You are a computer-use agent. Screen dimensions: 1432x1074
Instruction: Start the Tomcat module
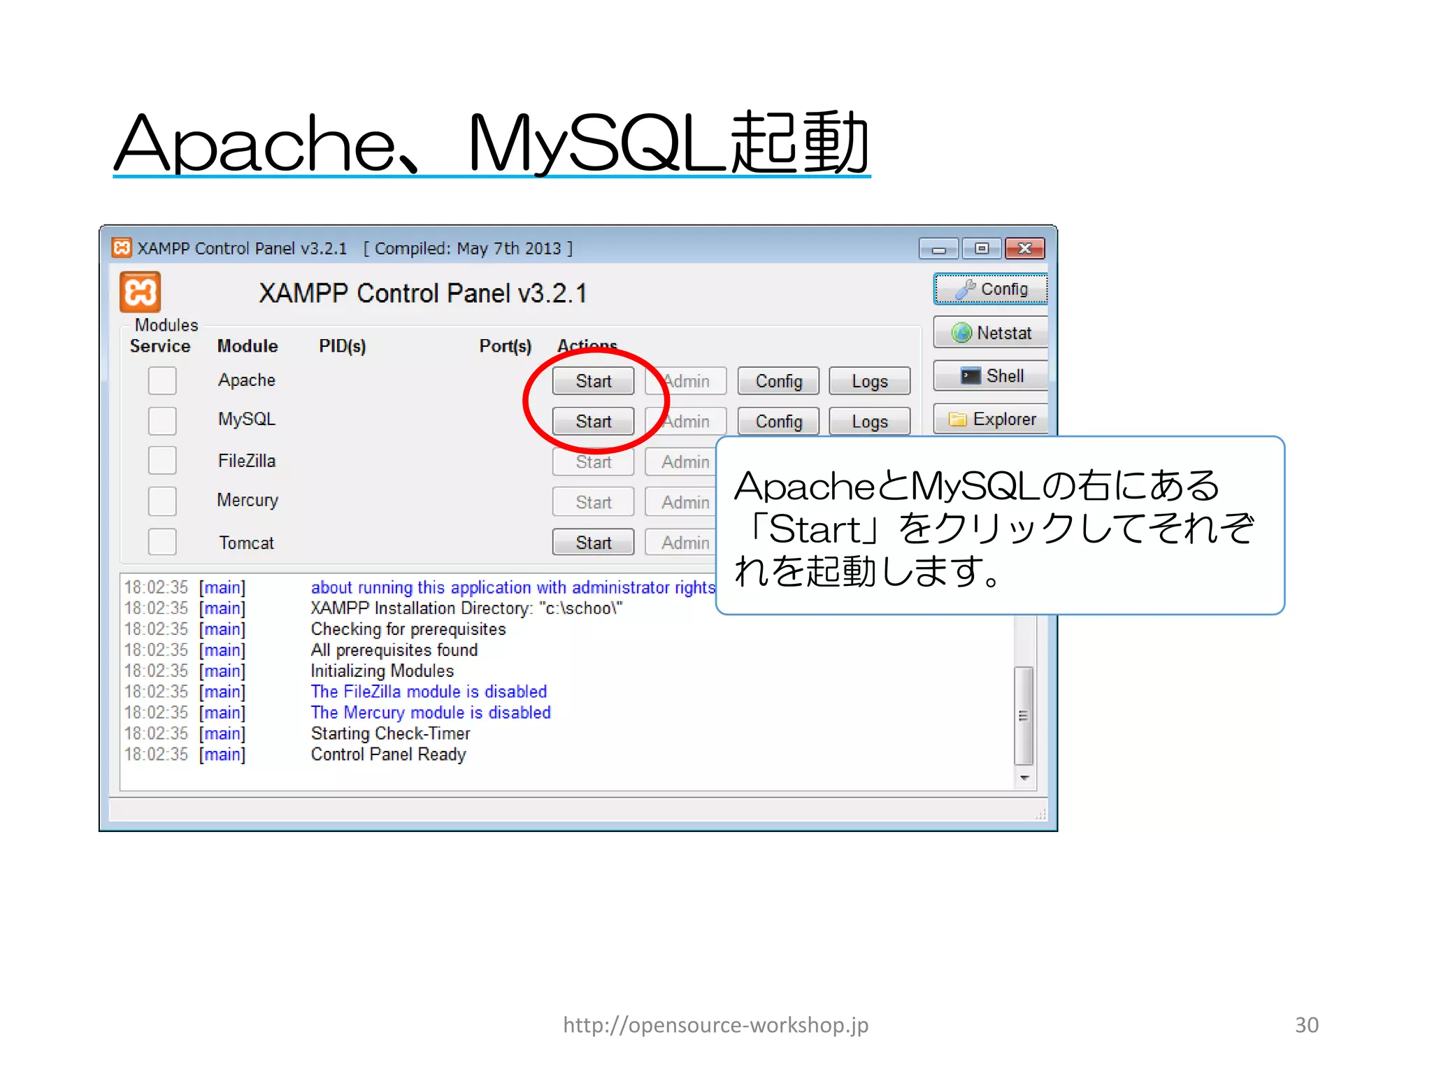point(594,543)
